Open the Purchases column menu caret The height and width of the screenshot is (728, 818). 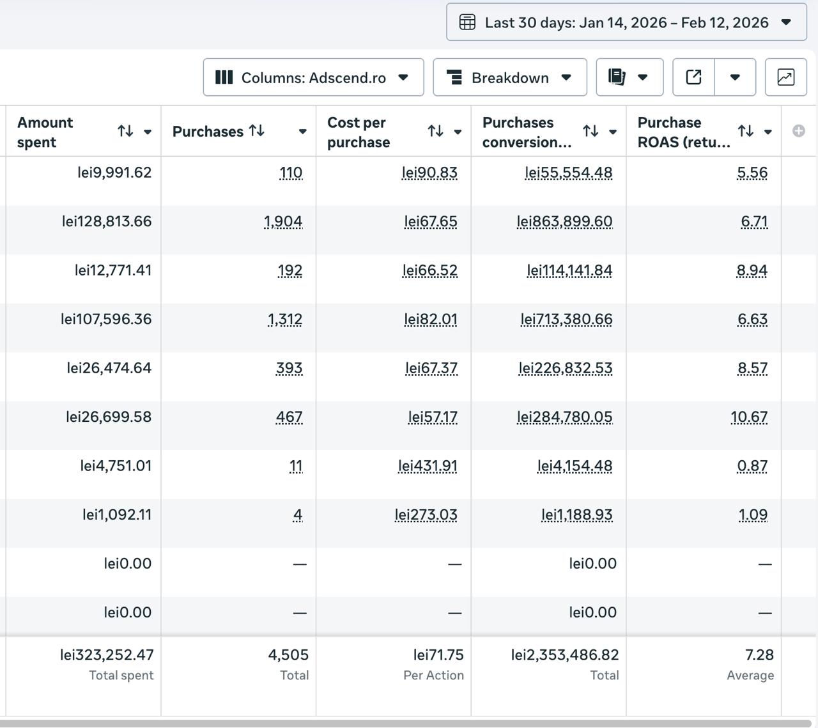point(302,132)
